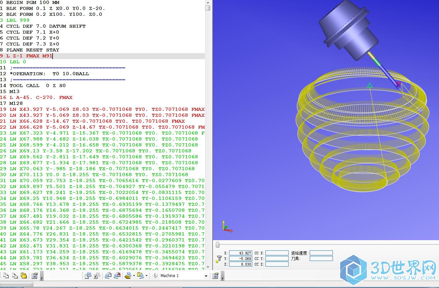439x288 pixels.
Task: Select line 23 LN X67.323 Y-4.971
Action: coord(102,133)
